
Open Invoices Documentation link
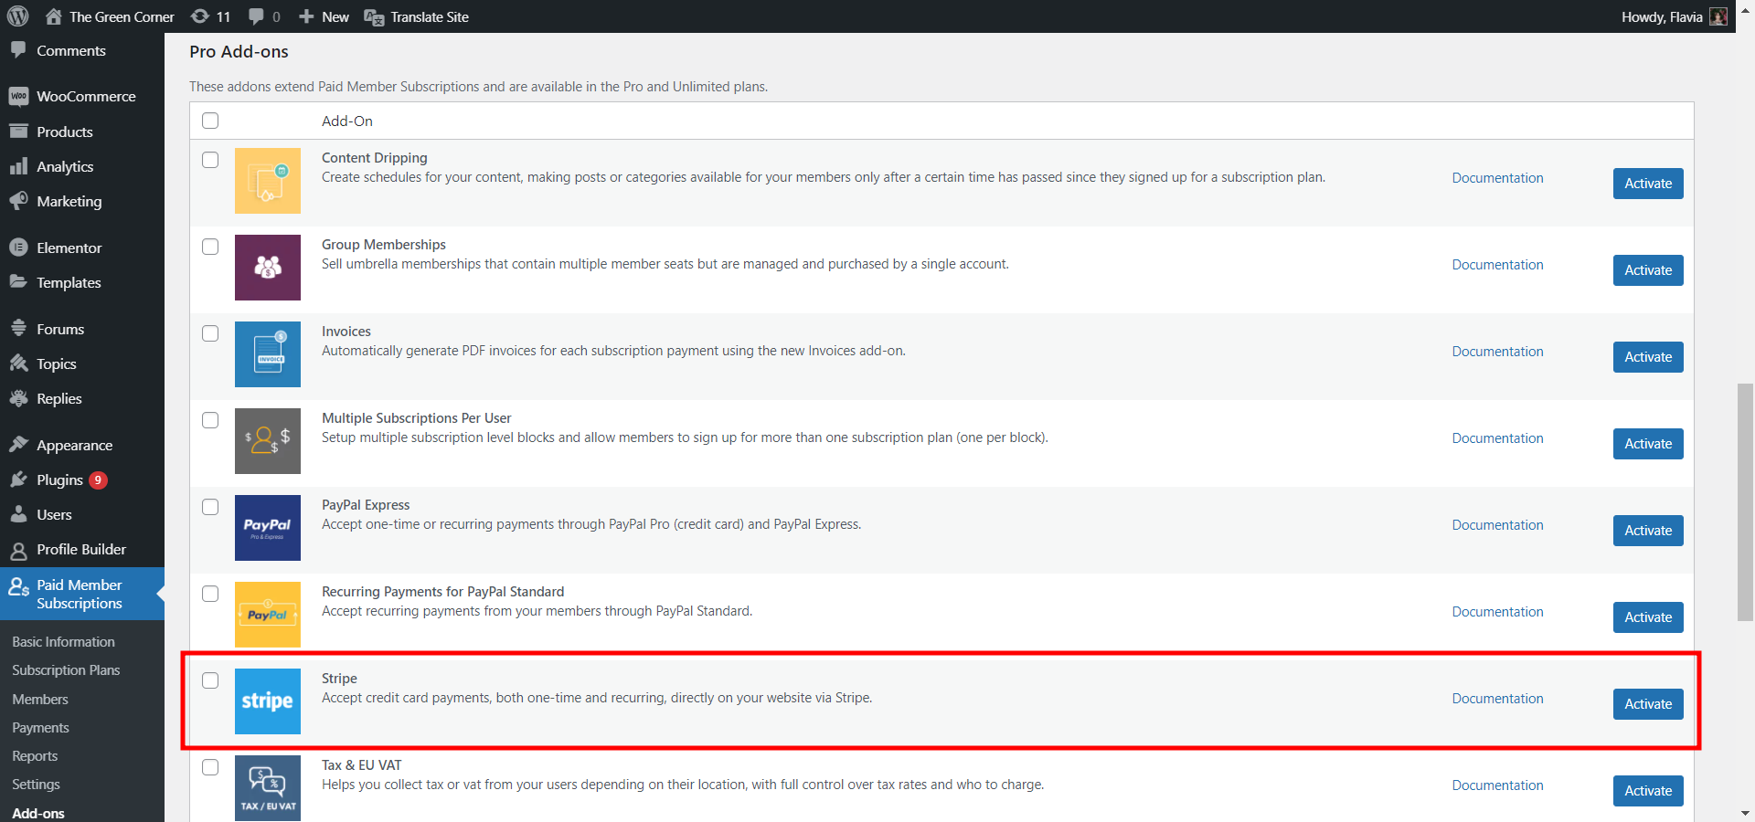point(1497,352)
